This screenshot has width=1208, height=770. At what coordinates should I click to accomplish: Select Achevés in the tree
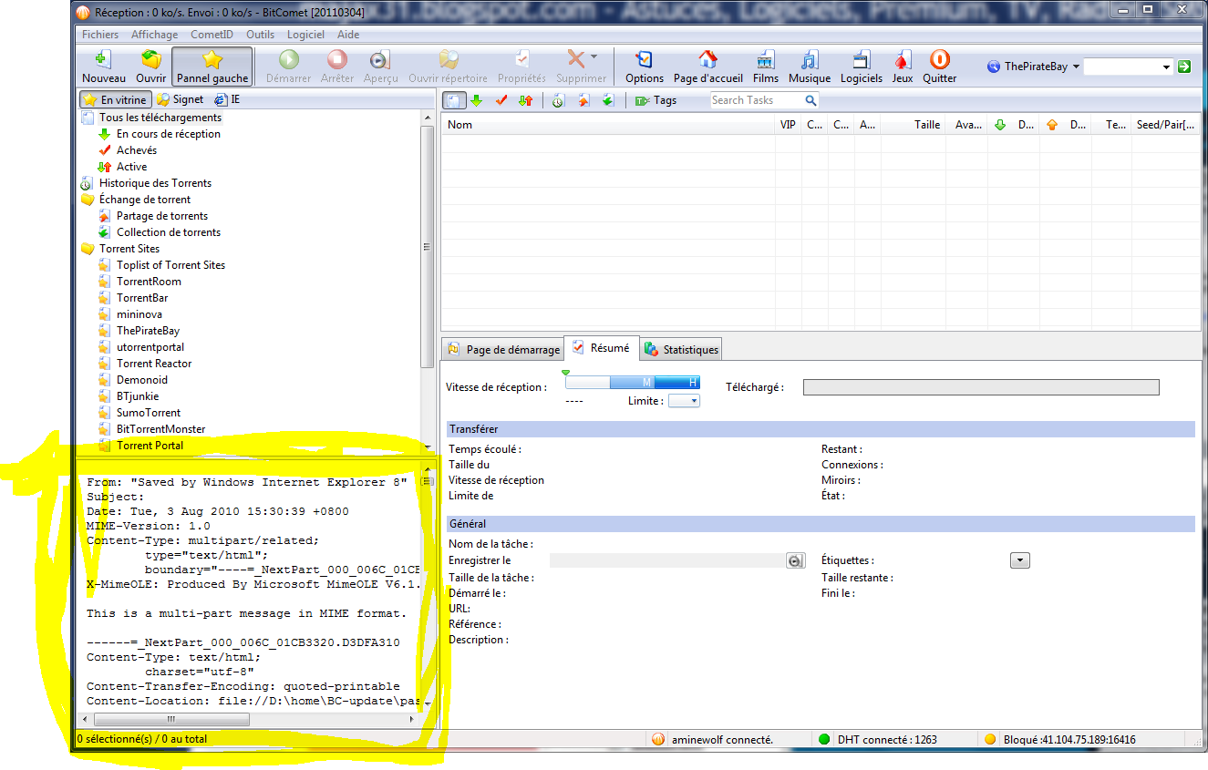(x=137, y=150)
